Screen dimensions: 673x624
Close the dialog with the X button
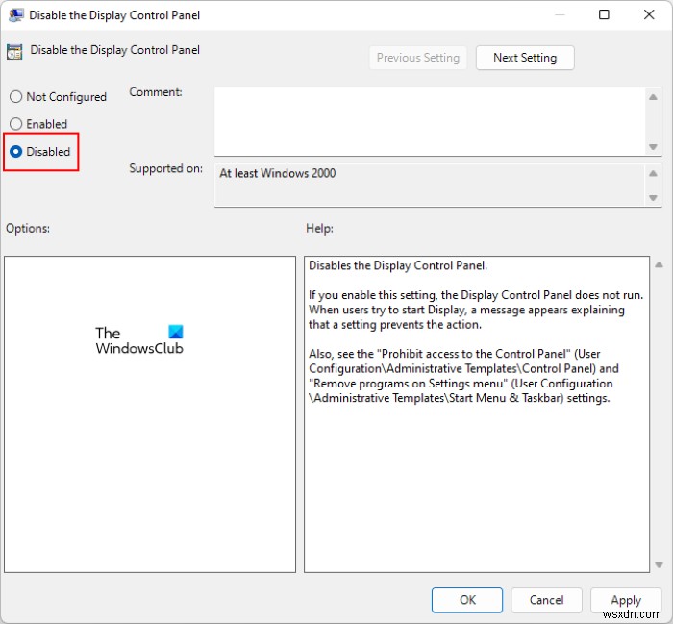649,15
